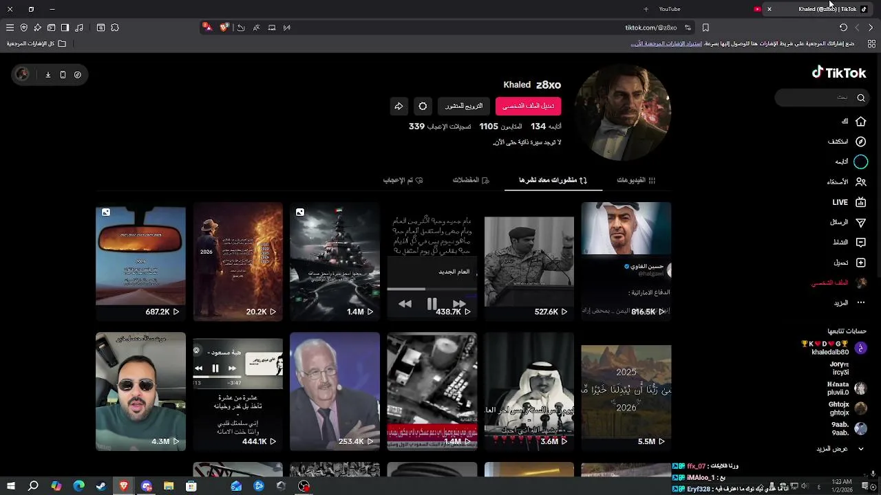This screenshot has width=881, height=495.
Task: Click the download app icon in floating pill
Action: click(x=47, y=74)
